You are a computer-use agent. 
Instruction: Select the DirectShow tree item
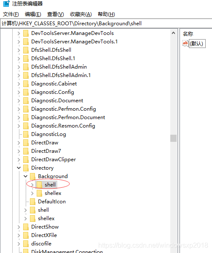pyautogui.click(x=45, y=227)
